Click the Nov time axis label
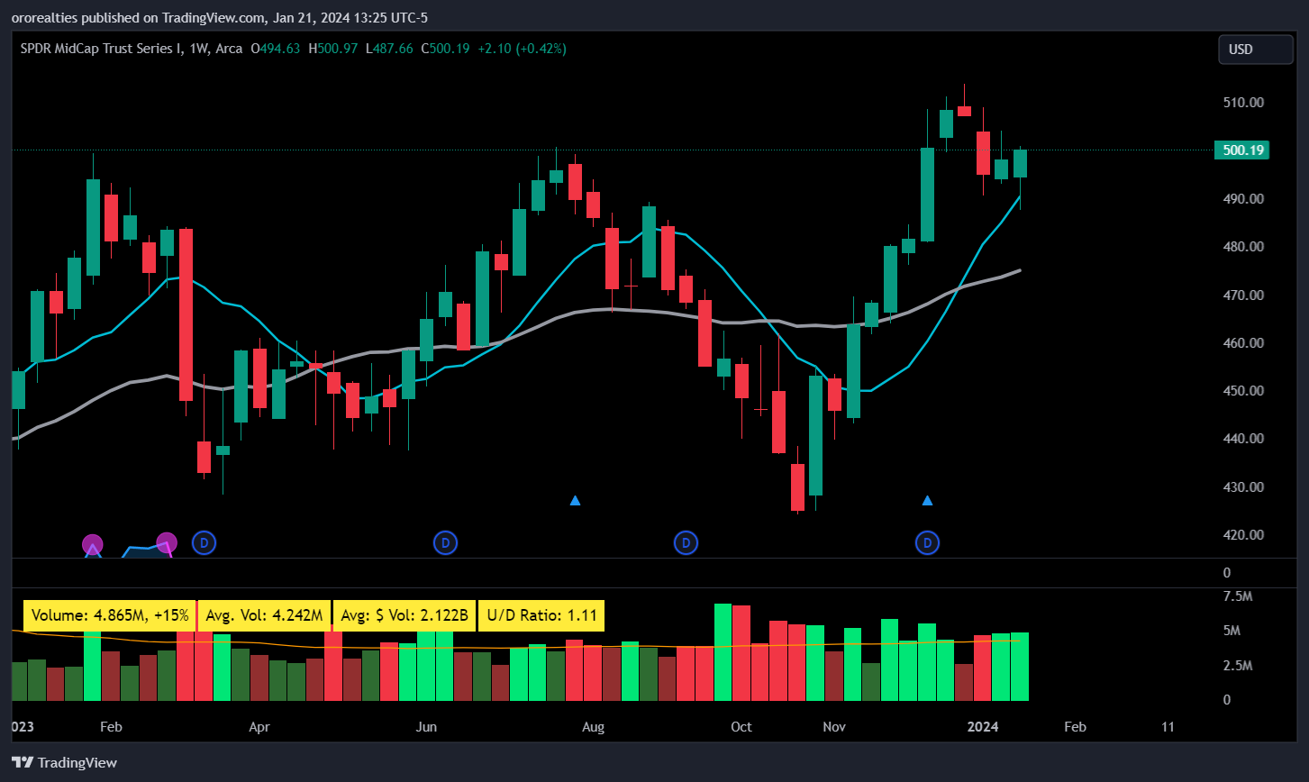 tap(835, 726)
